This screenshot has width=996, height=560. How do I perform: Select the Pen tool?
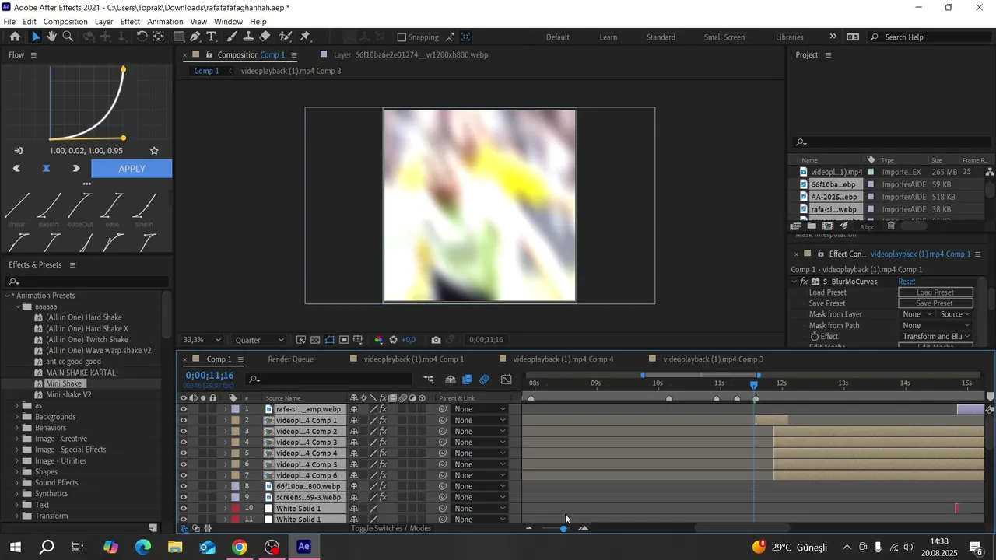click(195, 37)
